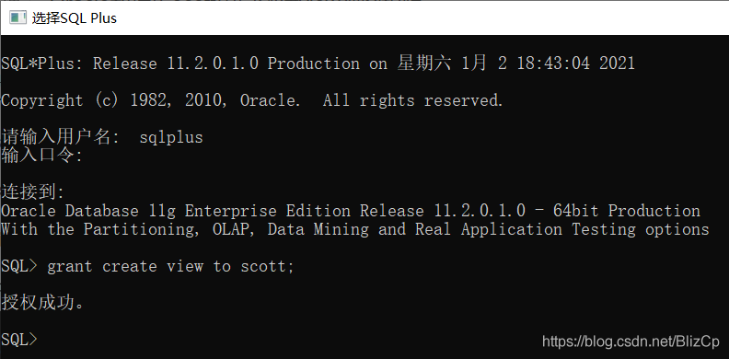Open the blog.csdn.net/BlizCp watermark link
Image resolution: width=729 pixels, height=359 pixels.
point(631,342)
